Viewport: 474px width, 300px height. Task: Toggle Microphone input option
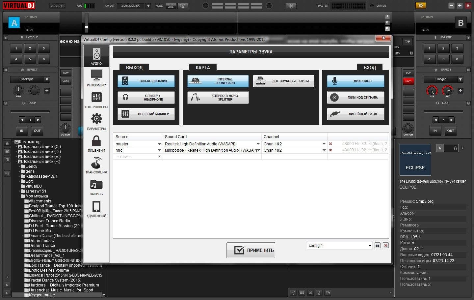[x=355, y=81]
